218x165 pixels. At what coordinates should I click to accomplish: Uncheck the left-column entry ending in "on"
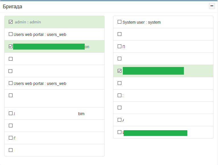(x=11, y=46)
